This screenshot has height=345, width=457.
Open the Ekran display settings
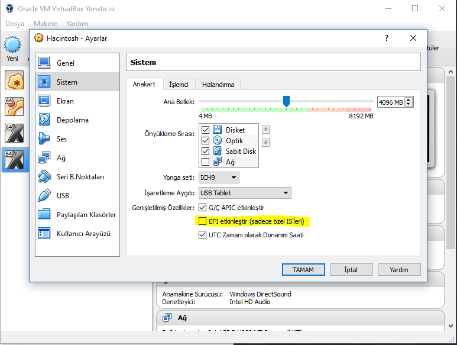tap(77, 101)
